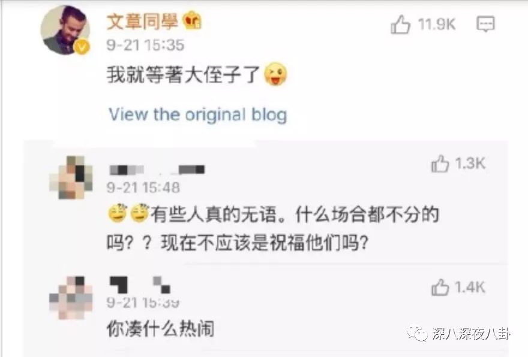The image size is (528, 357).
Task: Click the 深八深夜八卦 watermark logo
Action: 458,333
